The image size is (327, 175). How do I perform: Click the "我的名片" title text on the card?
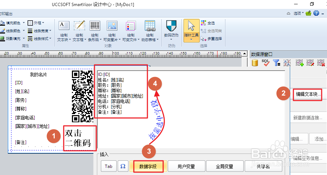(38, 74)
